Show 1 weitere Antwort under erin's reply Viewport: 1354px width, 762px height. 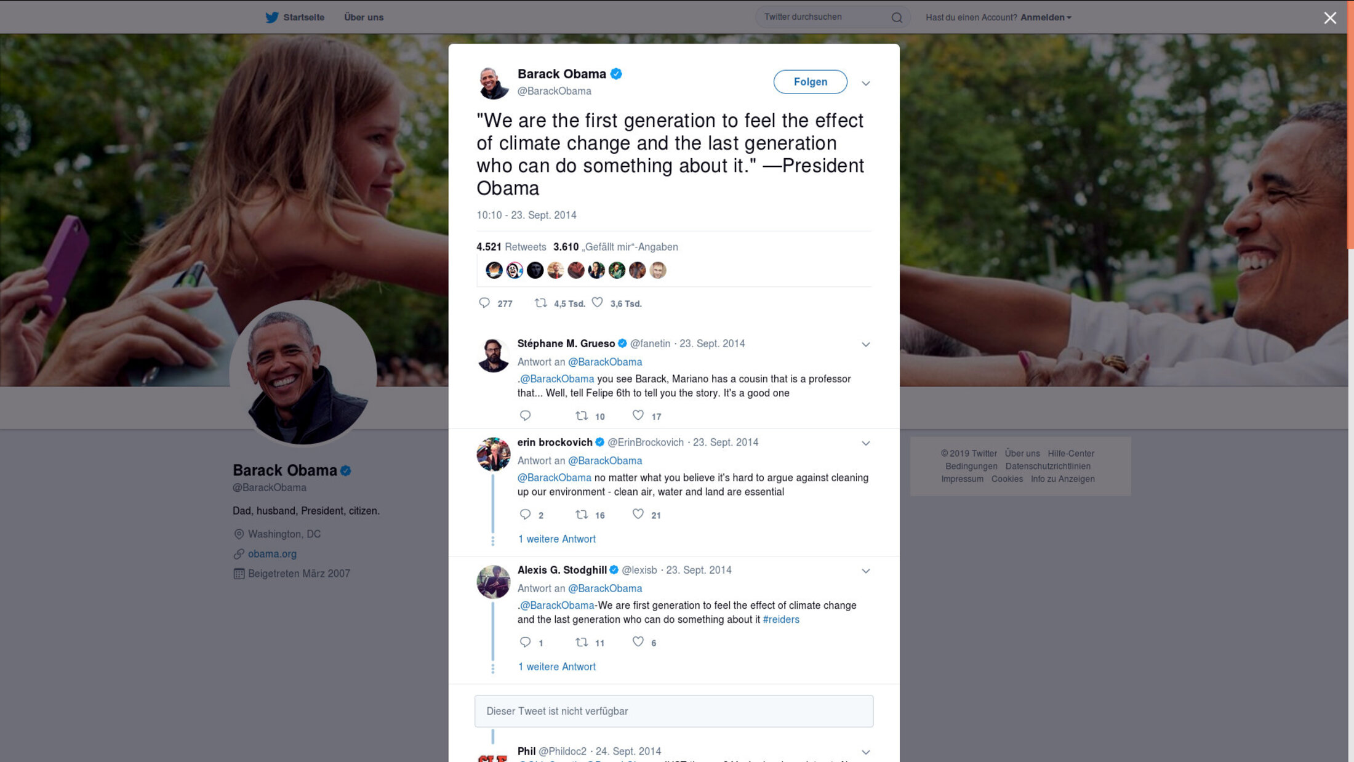coord(557,539)
